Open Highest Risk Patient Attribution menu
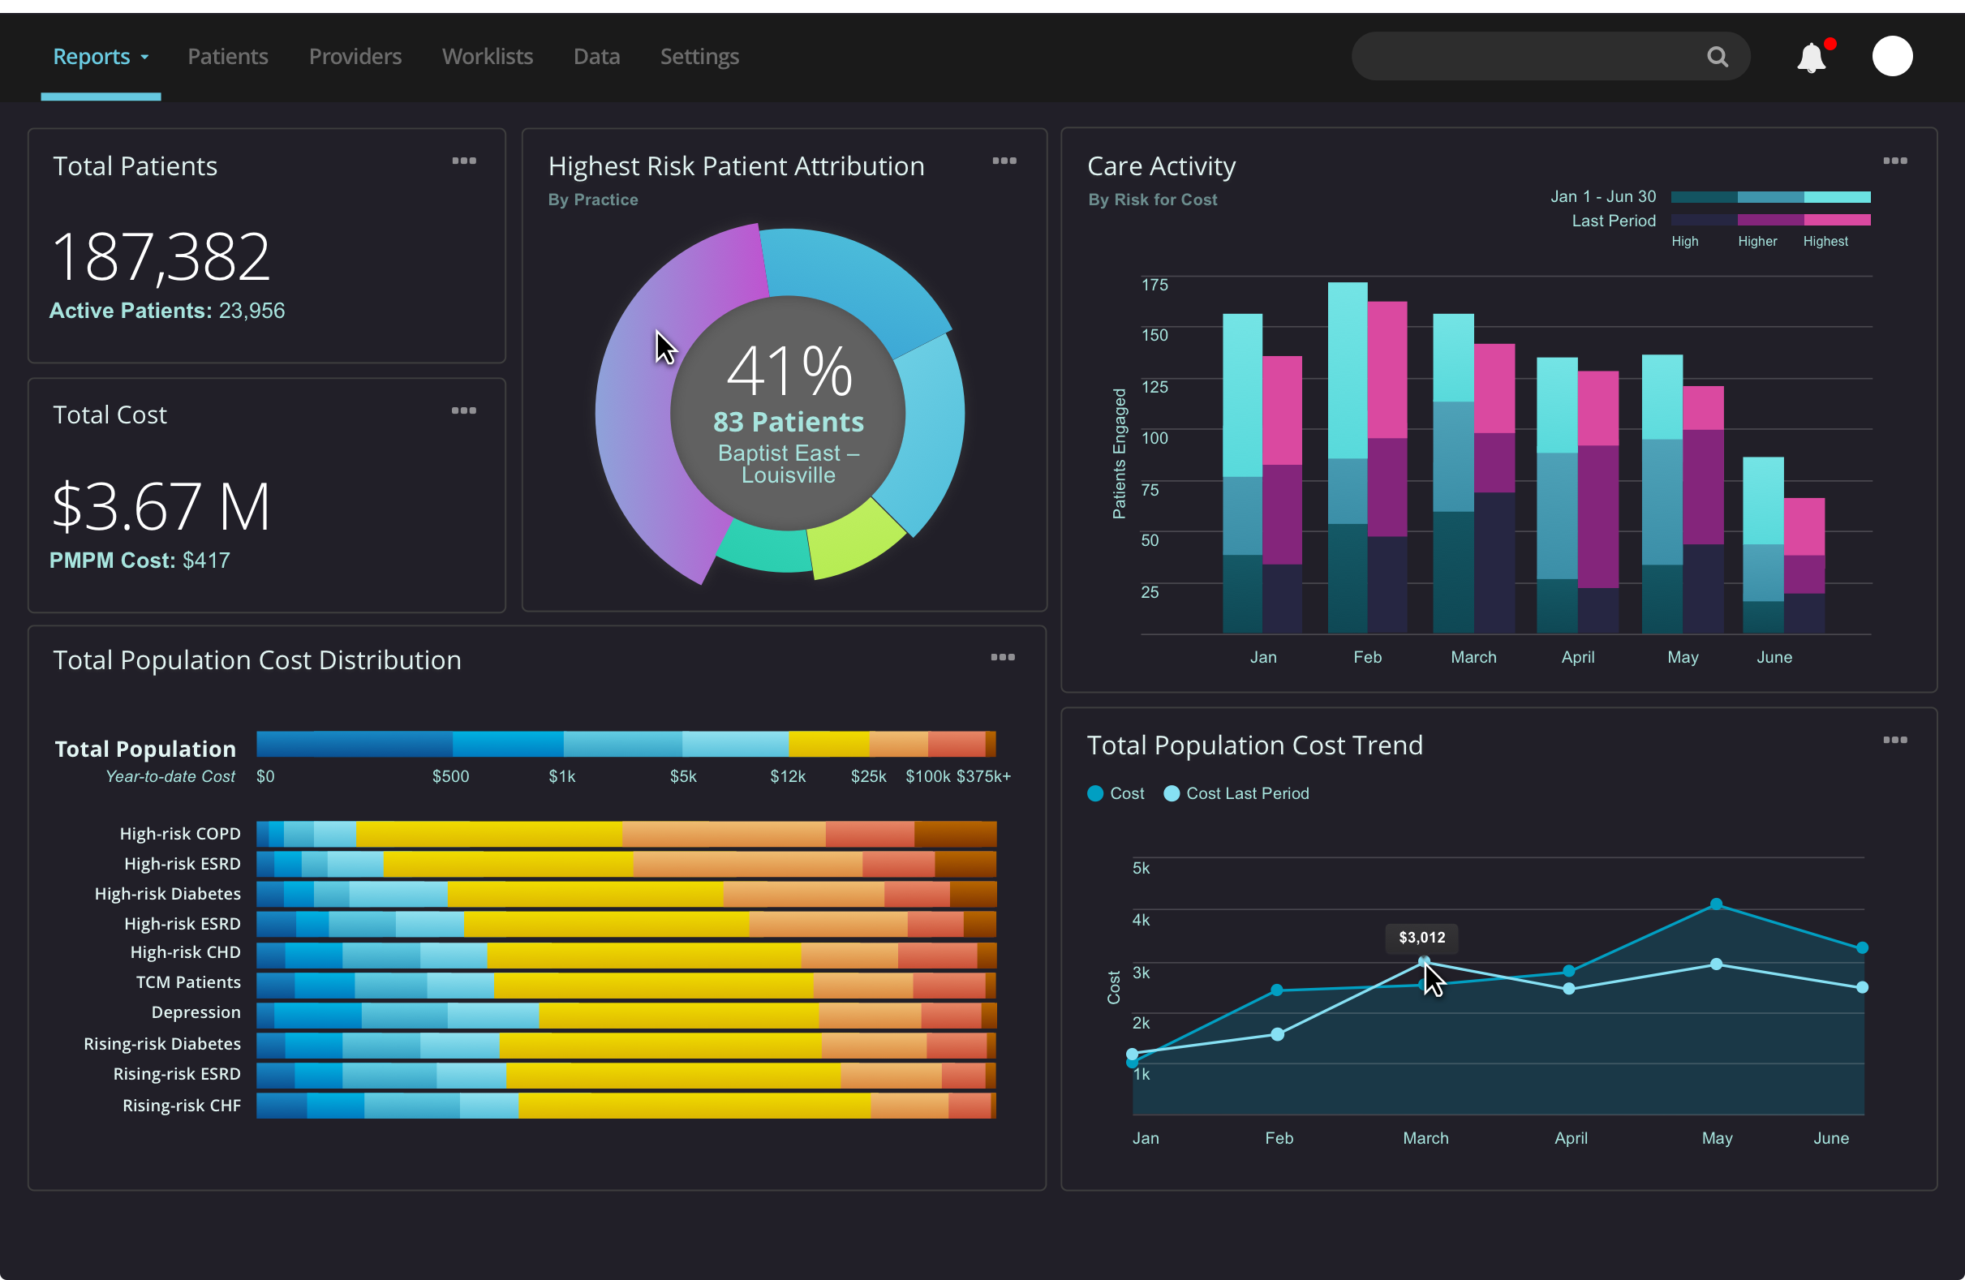The width and height of the screenshot is (1965, 1280). click(1004, 160)
